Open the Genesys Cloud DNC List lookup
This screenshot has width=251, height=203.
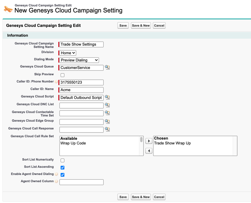click(x=106, y=105)
